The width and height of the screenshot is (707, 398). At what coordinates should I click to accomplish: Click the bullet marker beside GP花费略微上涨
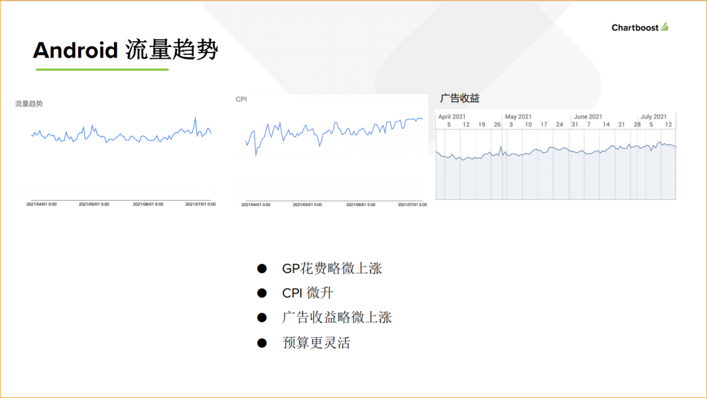[x=261, y=268]
